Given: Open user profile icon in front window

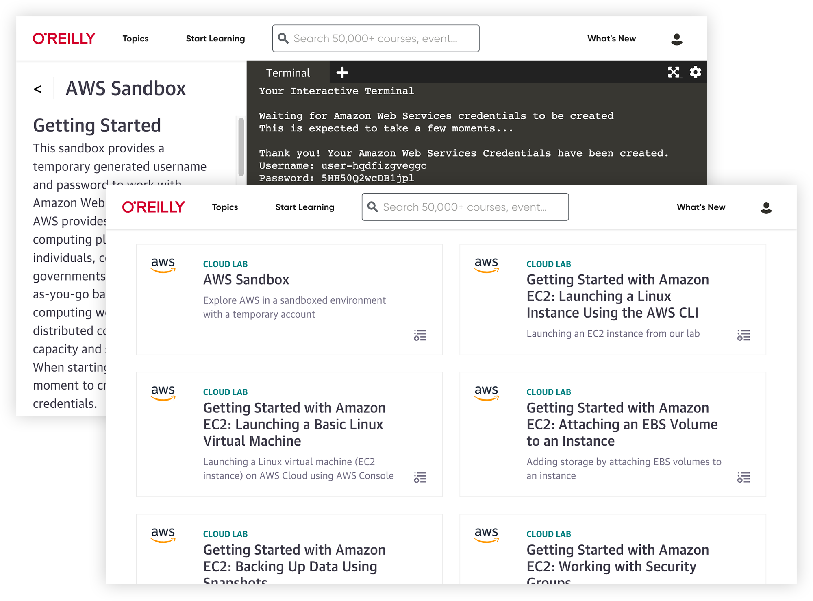Looking at the screenshot, I should tap(766, 207).
